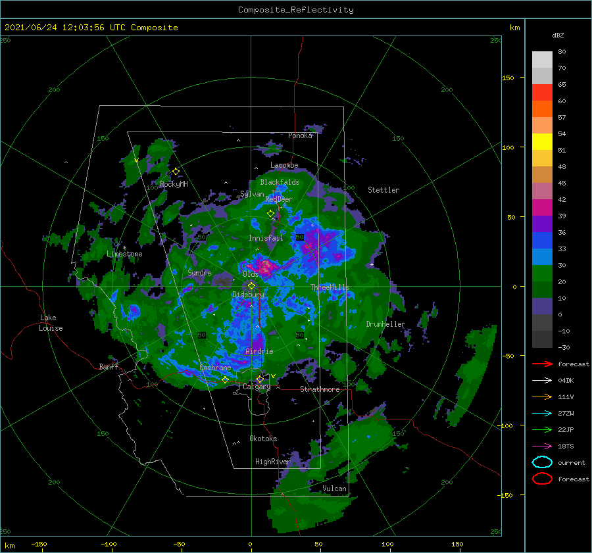Select the Lacombe city label
Viewport: 592px width, 553px height.
click(x=284, y=165)
